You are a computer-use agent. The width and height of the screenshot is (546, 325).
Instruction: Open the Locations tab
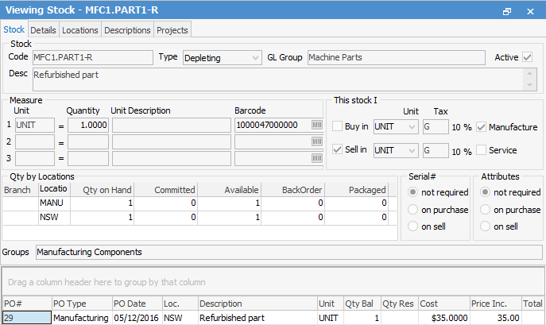(x=80, y=30)
